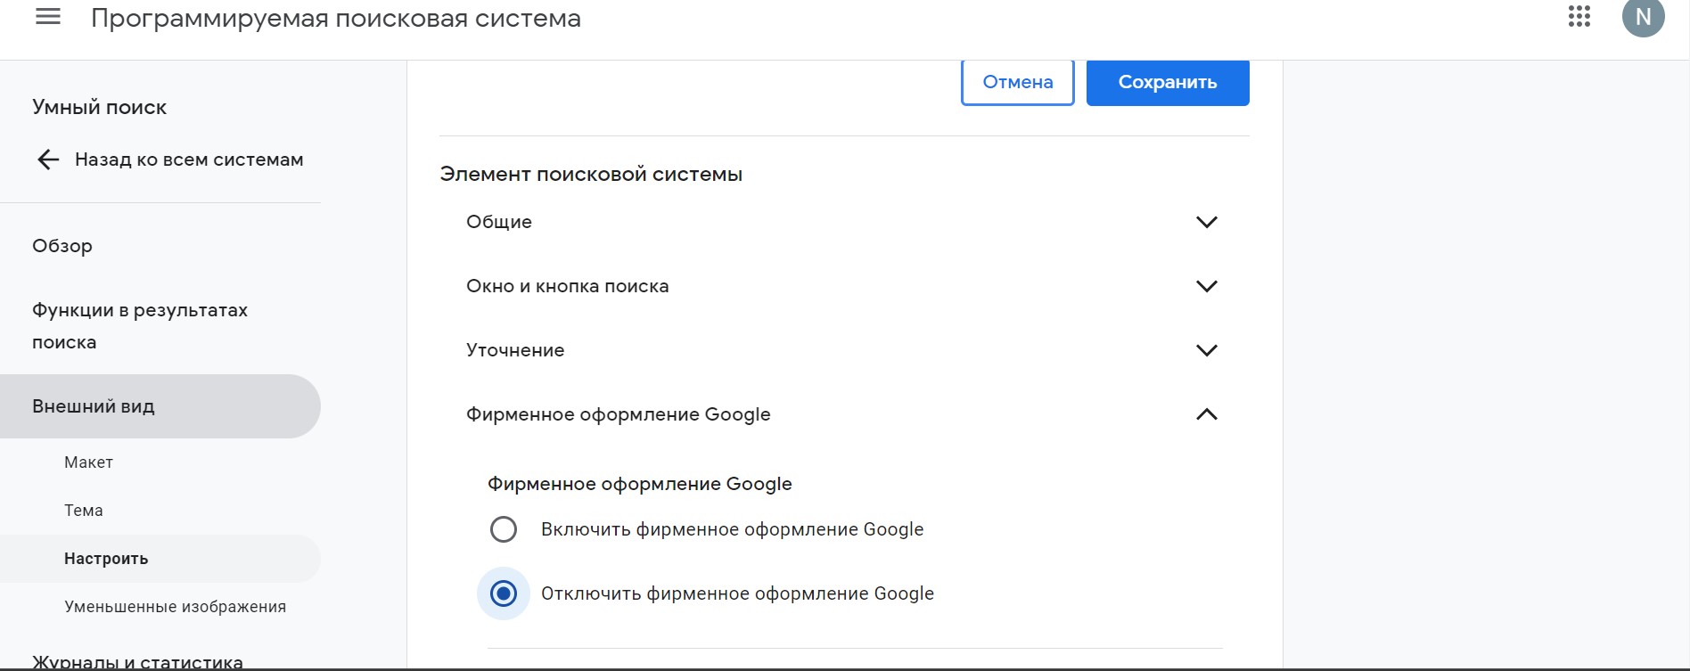Select the "Настроить" submenu item
Screen dimensions: 1690x671
pos(106,559)
